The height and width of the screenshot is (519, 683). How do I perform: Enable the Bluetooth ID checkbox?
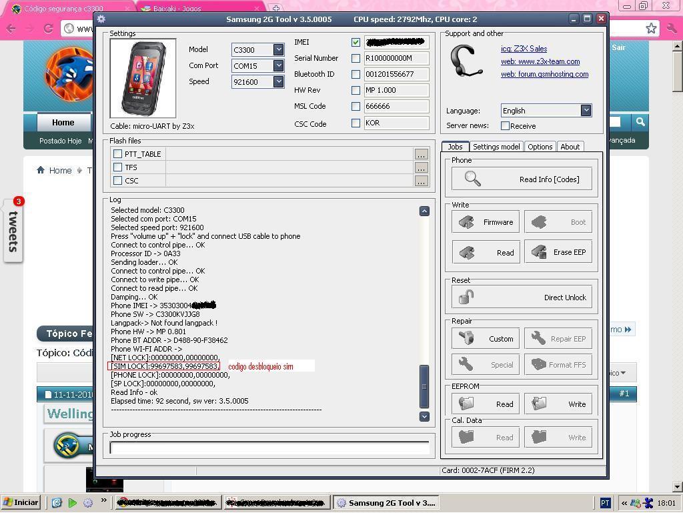coord(356,75)
